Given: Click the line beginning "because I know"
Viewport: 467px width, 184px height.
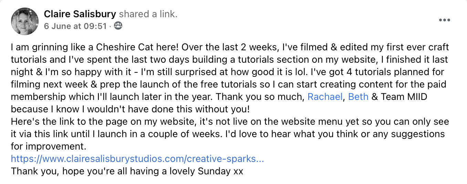Looking at the screenshot, I should coord(131,109).
